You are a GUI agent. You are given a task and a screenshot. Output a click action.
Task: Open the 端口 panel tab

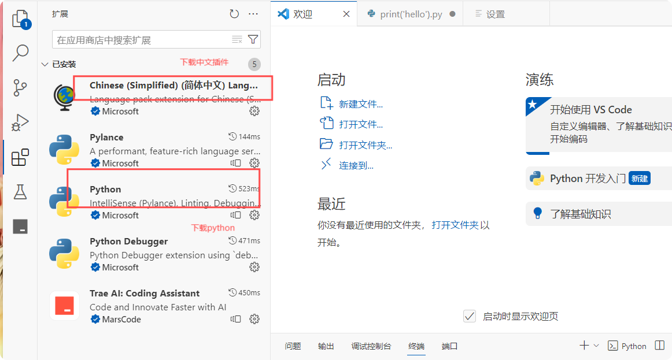pos(449,346)
